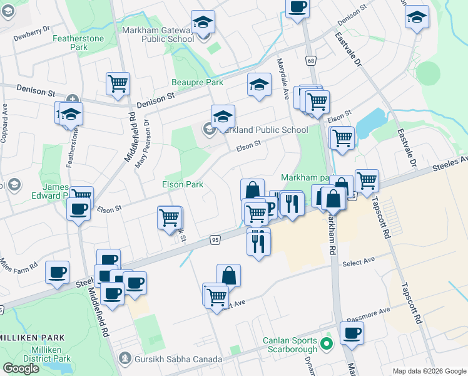Click the Milliken District Park label

[x=47, y=354]
